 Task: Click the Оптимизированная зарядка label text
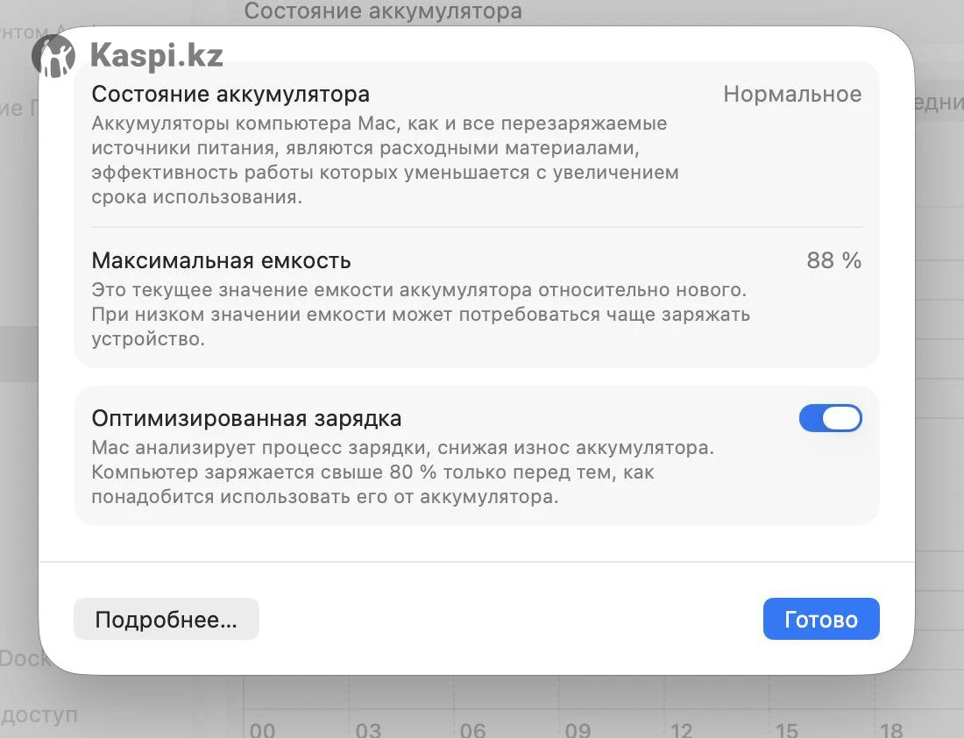pos(246,418)
